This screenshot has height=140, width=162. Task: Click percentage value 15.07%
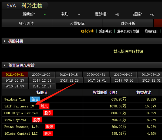[x=151, y=106]
